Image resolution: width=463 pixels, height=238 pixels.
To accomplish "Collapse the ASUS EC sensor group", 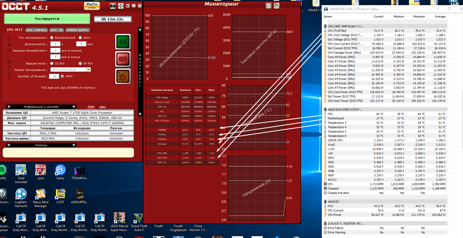I will point(325,202).
